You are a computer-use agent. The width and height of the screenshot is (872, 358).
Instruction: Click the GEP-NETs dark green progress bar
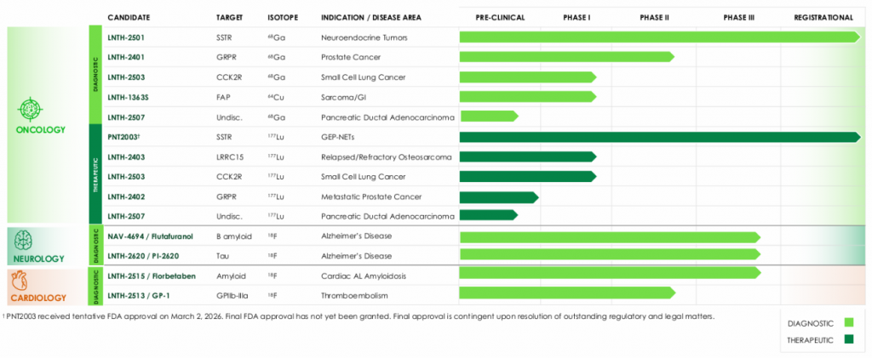click(660, 137)
